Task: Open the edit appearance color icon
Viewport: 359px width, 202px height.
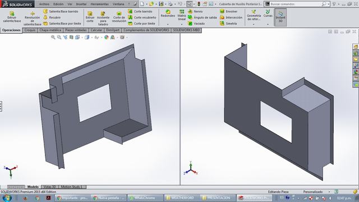Action: [x=107, y=37]
